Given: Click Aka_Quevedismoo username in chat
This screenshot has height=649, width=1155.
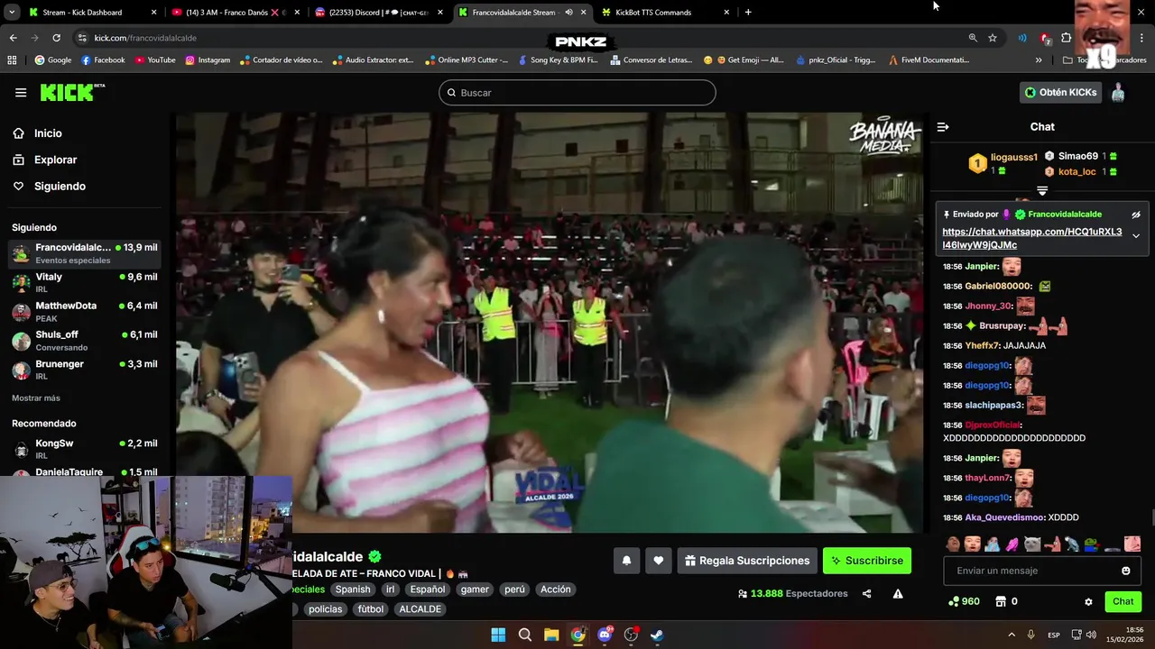Looking at the screenshot, I should (x=1004, y=517).
